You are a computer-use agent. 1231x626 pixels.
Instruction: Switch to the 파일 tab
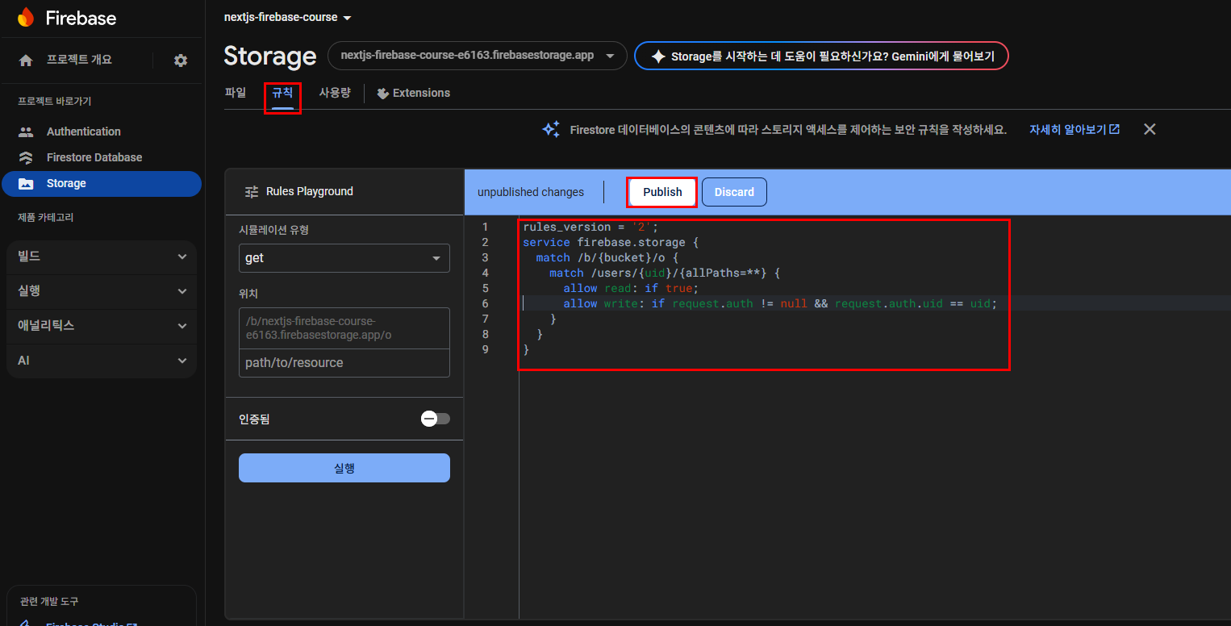(236, 93)
